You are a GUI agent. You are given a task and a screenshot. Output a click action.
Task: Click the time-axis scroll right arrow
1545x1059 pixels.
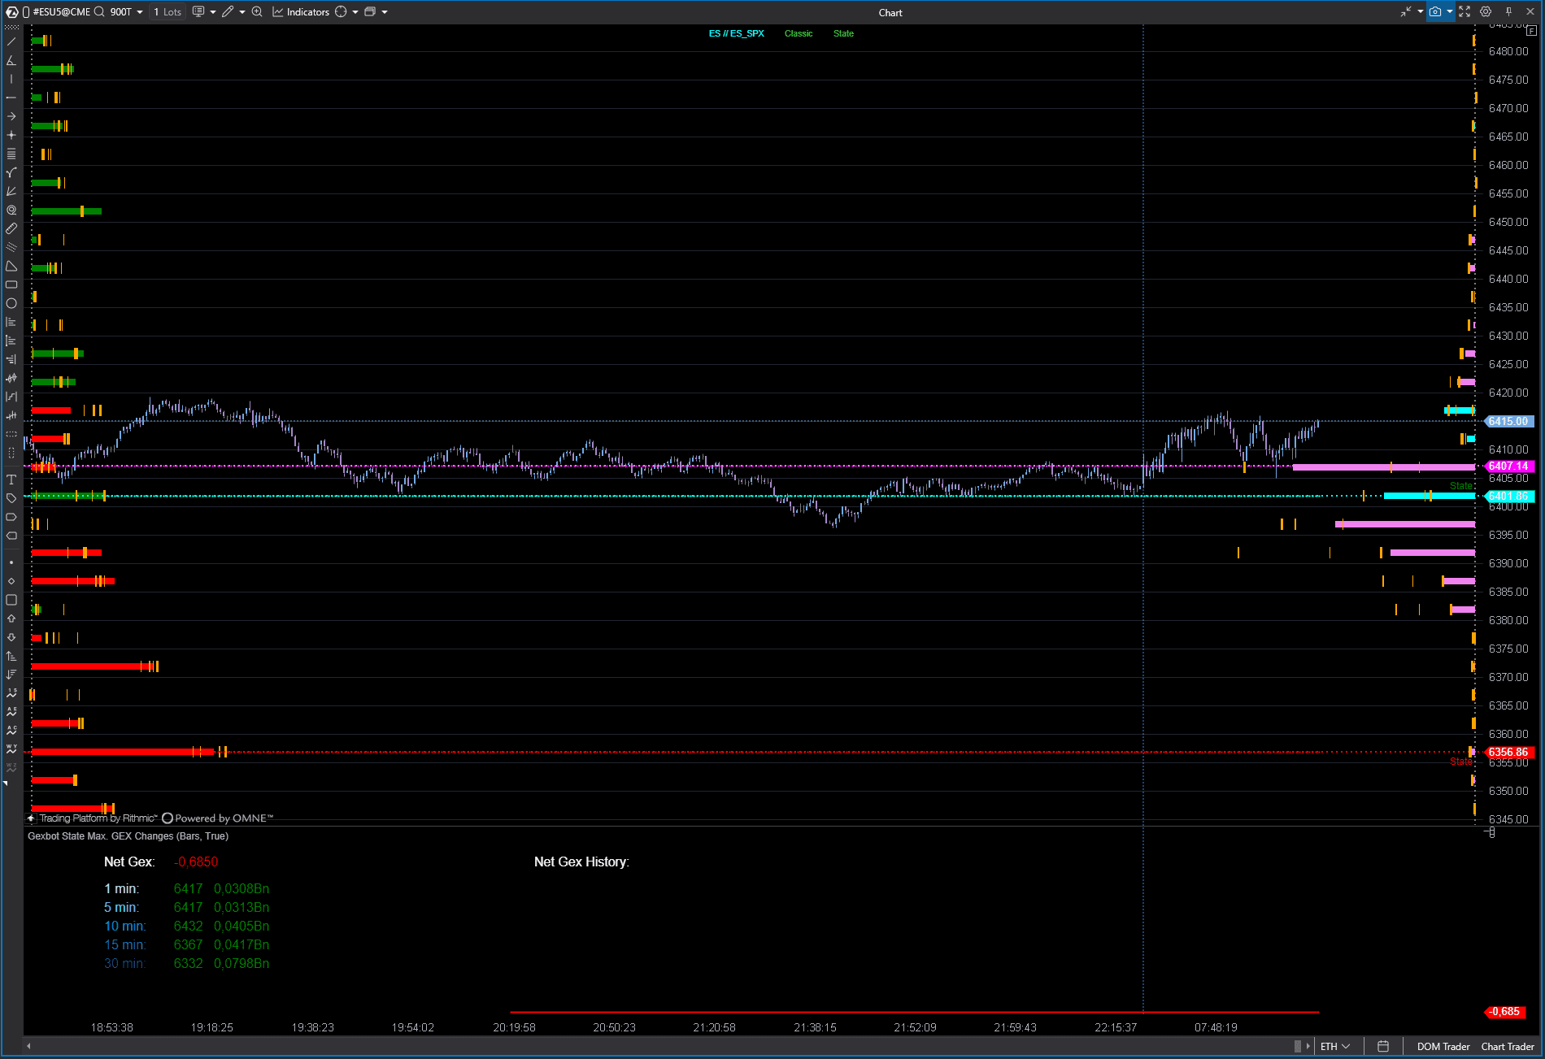click(x=1308, y=1047)
